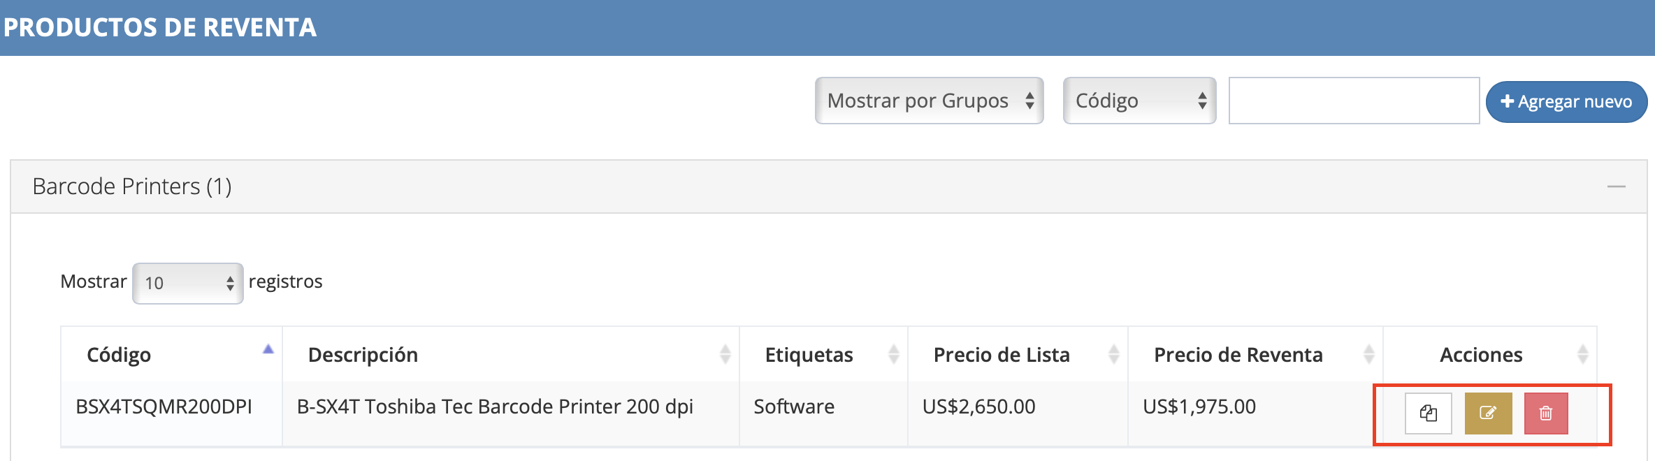The image size is (1655, 461).
Task: Sort by Código using its arrow
Action: point(268,350)
